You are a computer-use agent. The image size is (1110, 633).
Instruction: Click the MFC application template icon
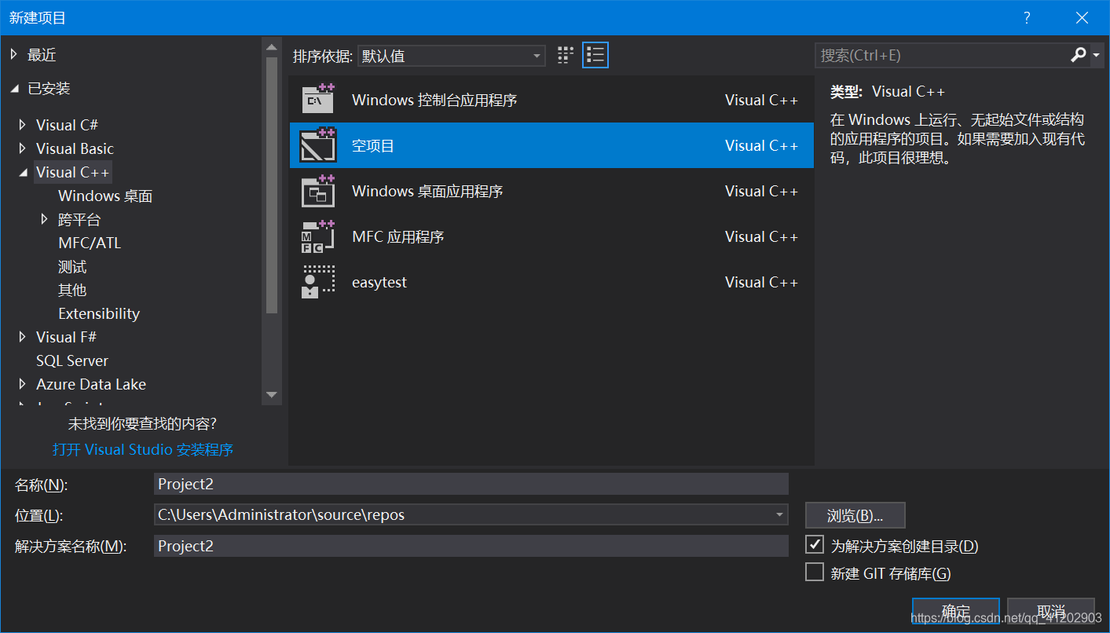319,236
